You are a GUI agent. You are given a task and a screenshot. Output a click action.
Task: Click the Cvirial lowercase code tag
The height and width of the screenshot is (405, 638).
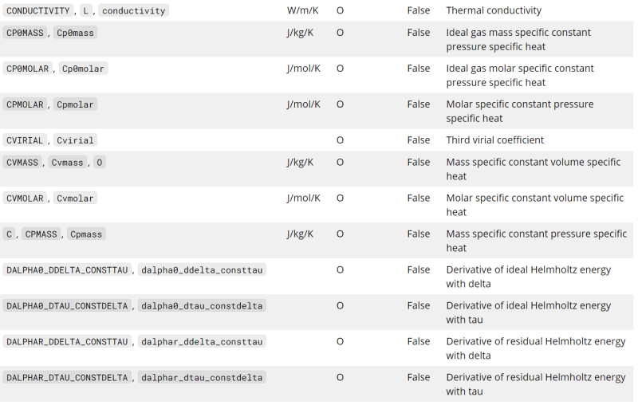click(x=75, y=140)
